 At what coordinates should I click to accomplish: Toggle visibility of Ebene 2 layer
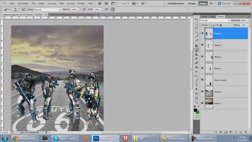[202, 68]
